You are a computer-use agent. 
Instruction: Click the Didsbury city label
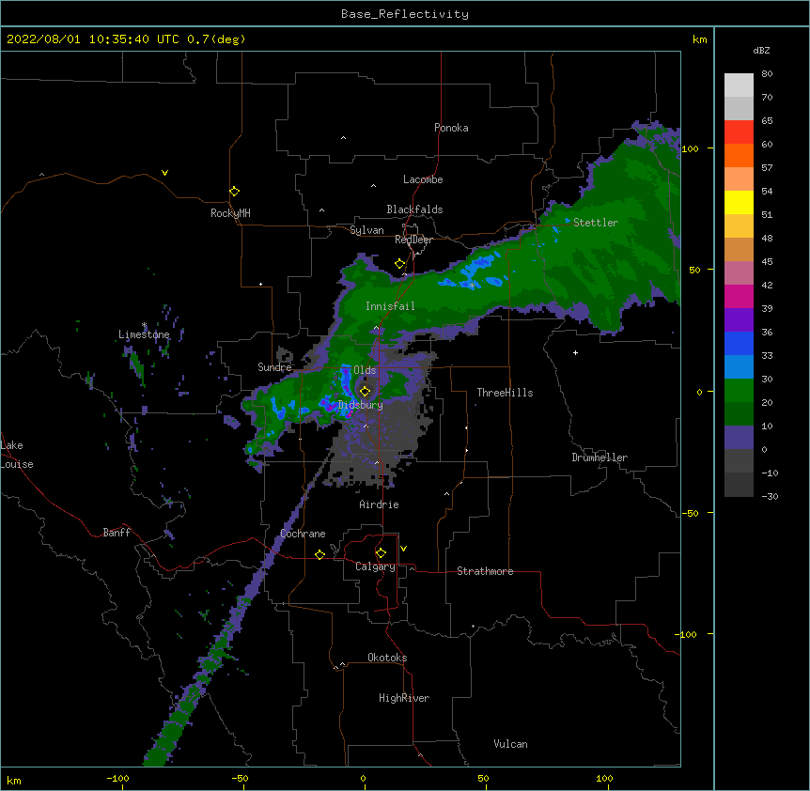[361, 405]
